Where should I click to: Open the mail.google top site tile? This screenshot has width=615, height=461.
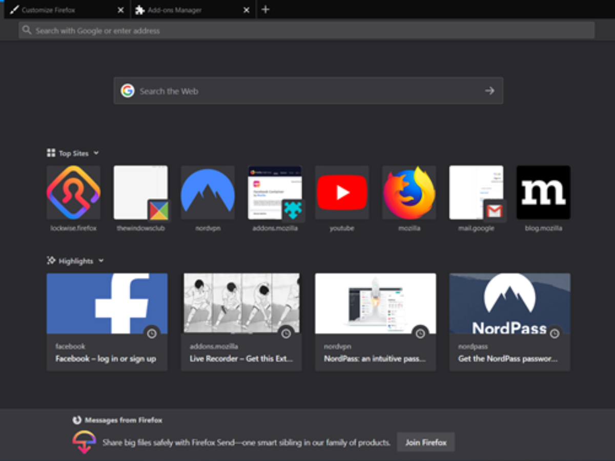pyautogui.click(x=476, y=193)
